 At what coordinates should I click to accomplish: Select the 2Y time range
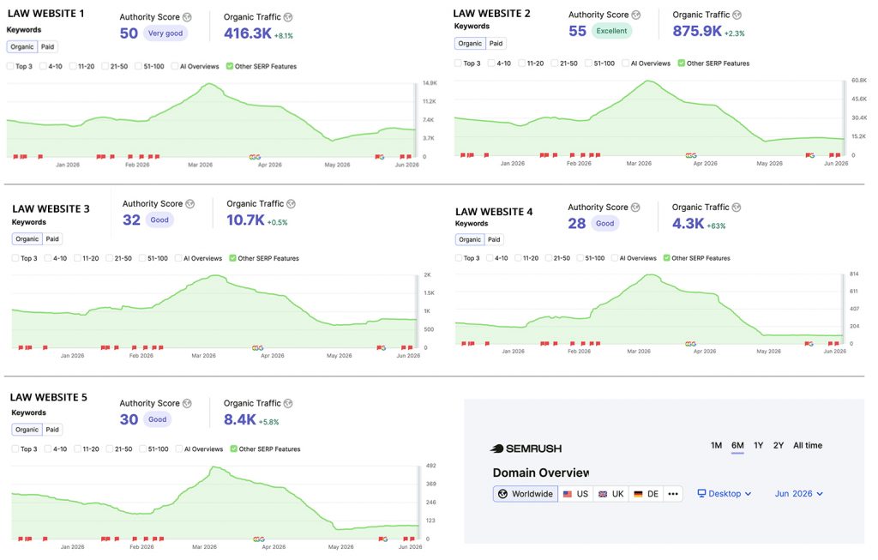[x=779, y=446]
